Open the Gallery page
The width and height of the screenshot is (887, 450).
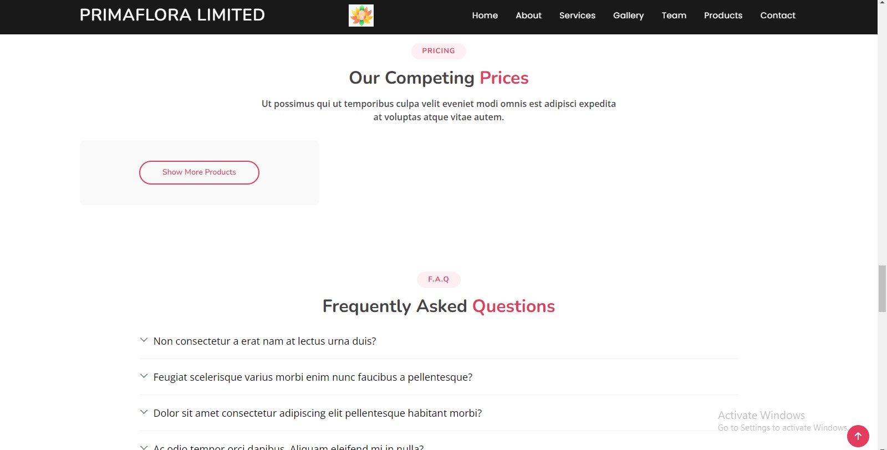(628, 15)
